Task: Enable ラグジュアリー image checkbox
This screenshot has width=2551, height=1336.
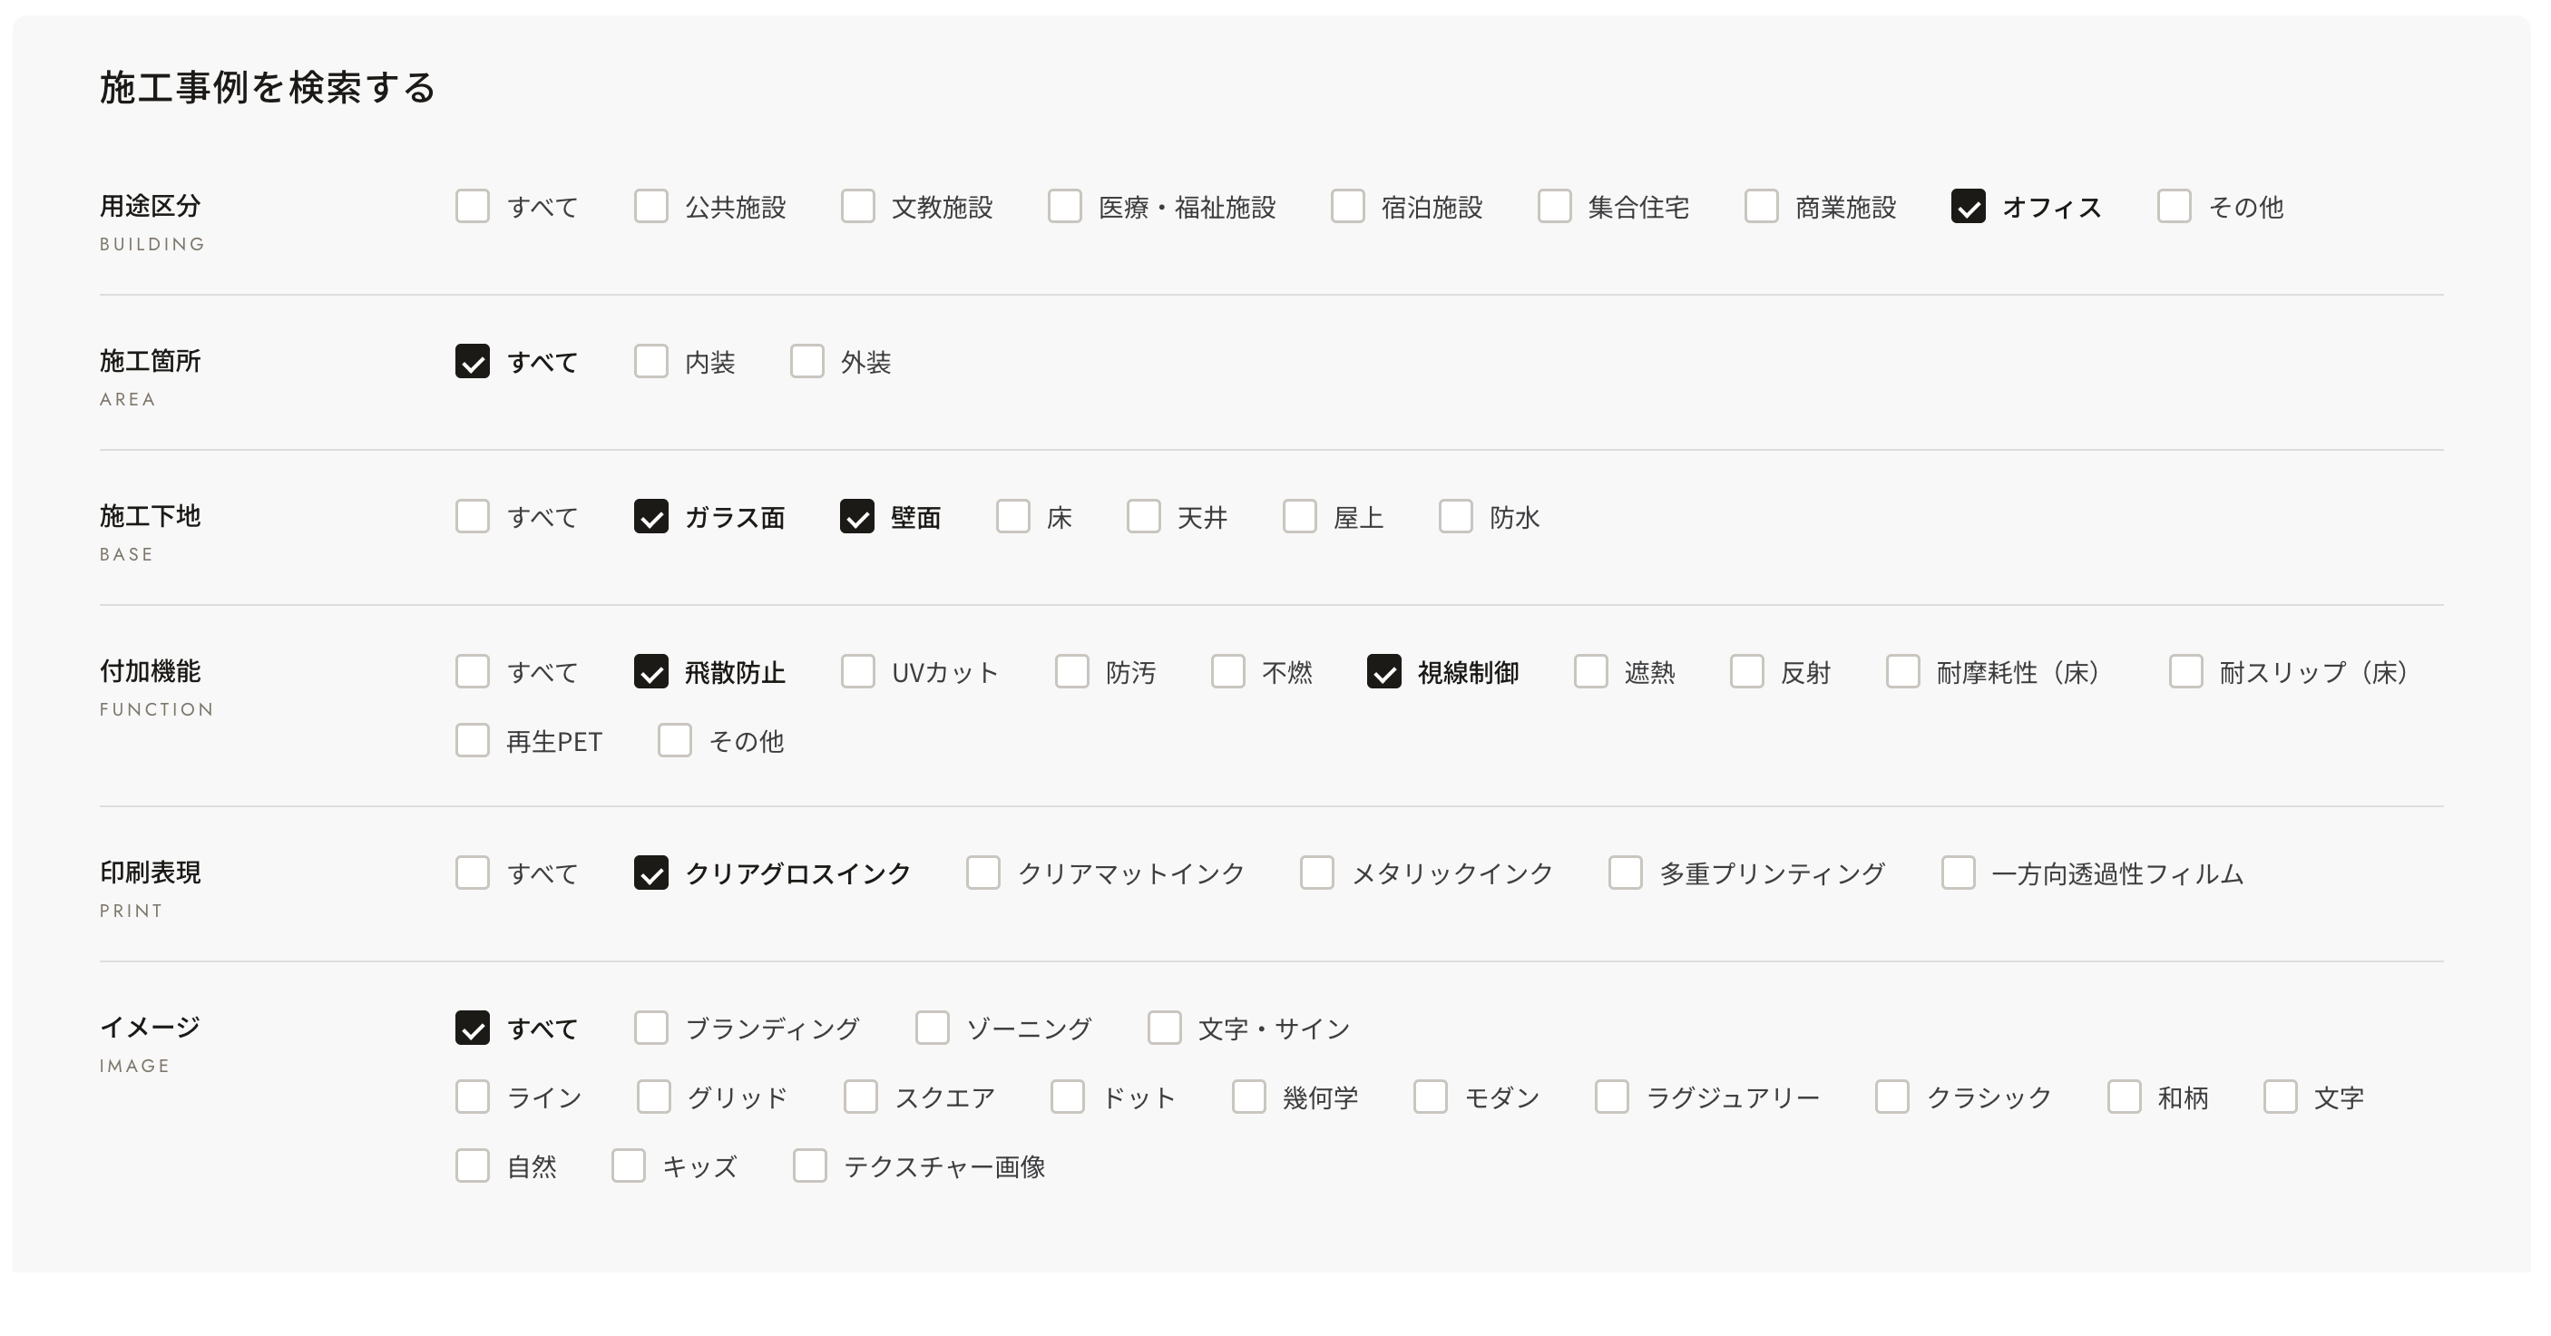Action: pos(1611,1097)
